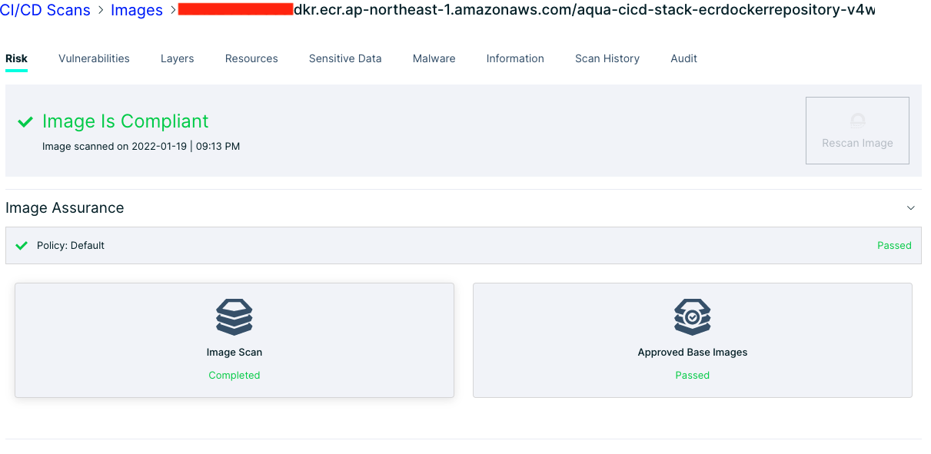Click the bell-shaped icon above Rescan Image
This screenshot has height=454, width=931.
857,121
